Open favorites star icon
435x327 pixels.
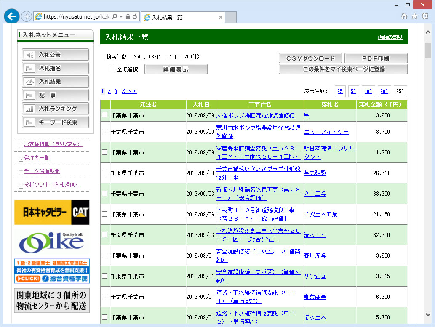tap(414, 16)
